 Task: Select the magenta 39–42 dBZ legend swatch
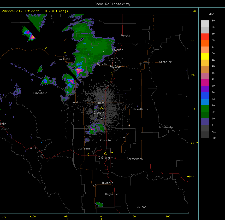pyautogui.click(x=205, y=82)
